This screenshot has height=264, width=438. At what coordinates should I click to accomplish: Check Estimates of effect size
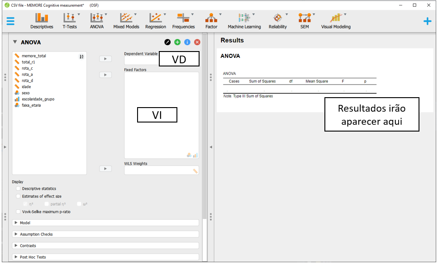pyautogui.click(x=19, y=196)
